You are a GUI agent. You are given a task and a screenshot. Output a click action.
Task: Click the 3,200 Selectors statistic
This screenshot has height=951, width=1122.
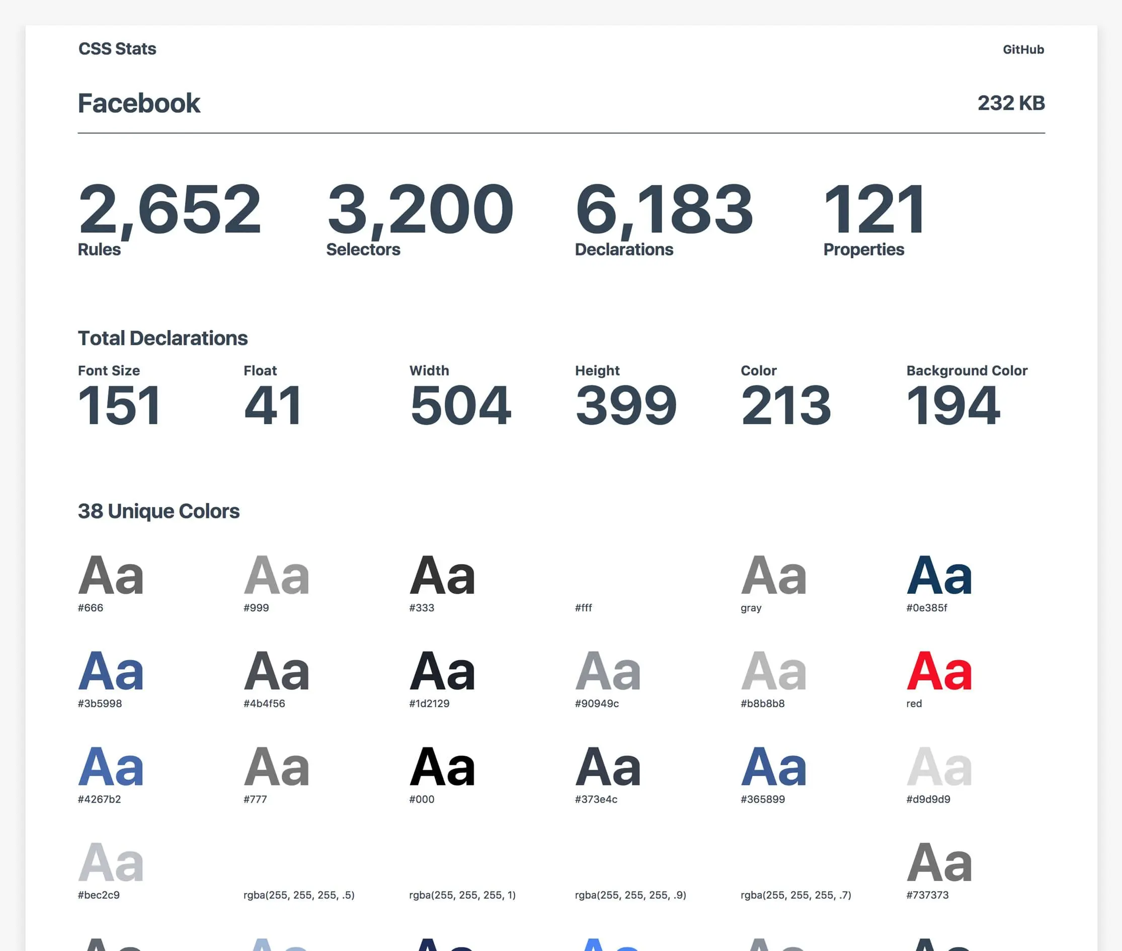(x=420, y=219)
